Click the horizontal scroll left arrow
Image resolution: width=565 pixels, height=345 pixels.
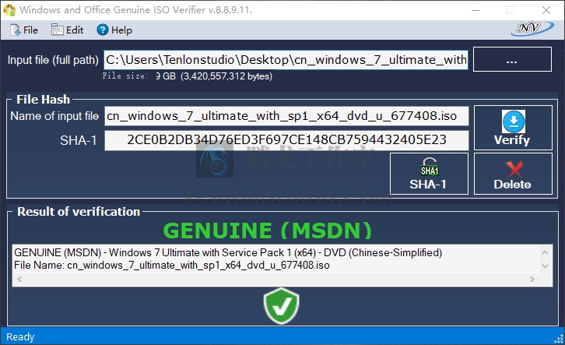(x=19, y=279)
